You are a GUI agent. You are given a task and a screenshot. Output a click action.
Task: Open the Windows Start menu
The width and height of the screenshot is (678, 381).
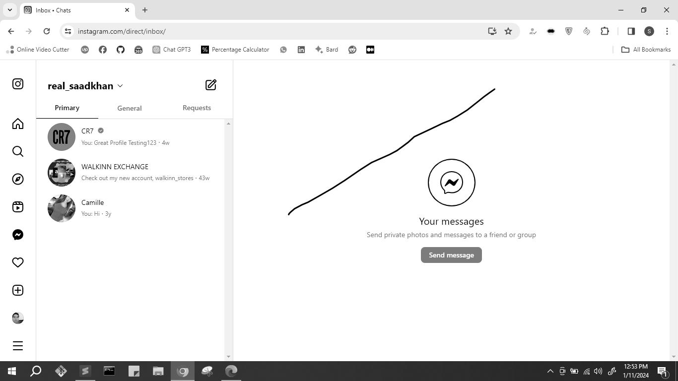click(12, 371)
